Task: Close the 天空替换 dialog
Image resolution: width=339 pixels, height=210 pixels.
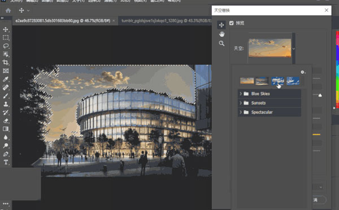Action: coord(327,10)
